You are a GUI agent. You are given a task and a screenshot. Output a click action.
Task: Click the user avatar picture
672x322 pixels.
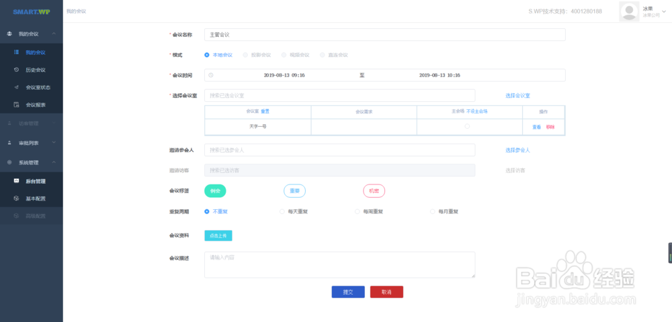pos(629,11)
